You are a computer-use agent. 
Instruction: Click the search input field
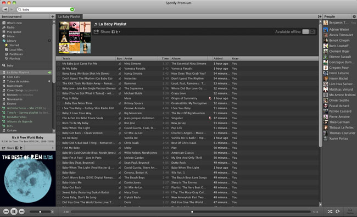46,9
